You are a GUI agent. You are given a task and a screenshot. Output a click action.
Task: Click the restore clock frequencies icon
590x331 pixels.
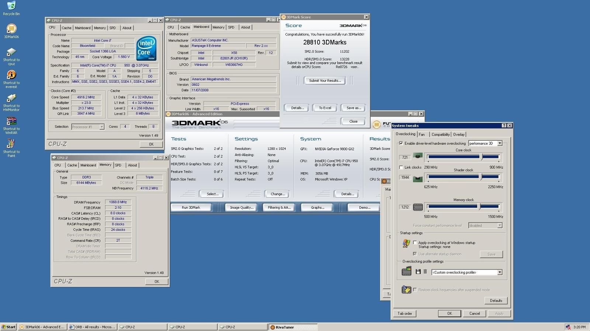pos(406,290)
